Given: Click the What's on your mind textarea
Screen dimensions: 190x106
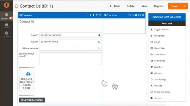Looking at the screenshot, I should coord(71,59).
